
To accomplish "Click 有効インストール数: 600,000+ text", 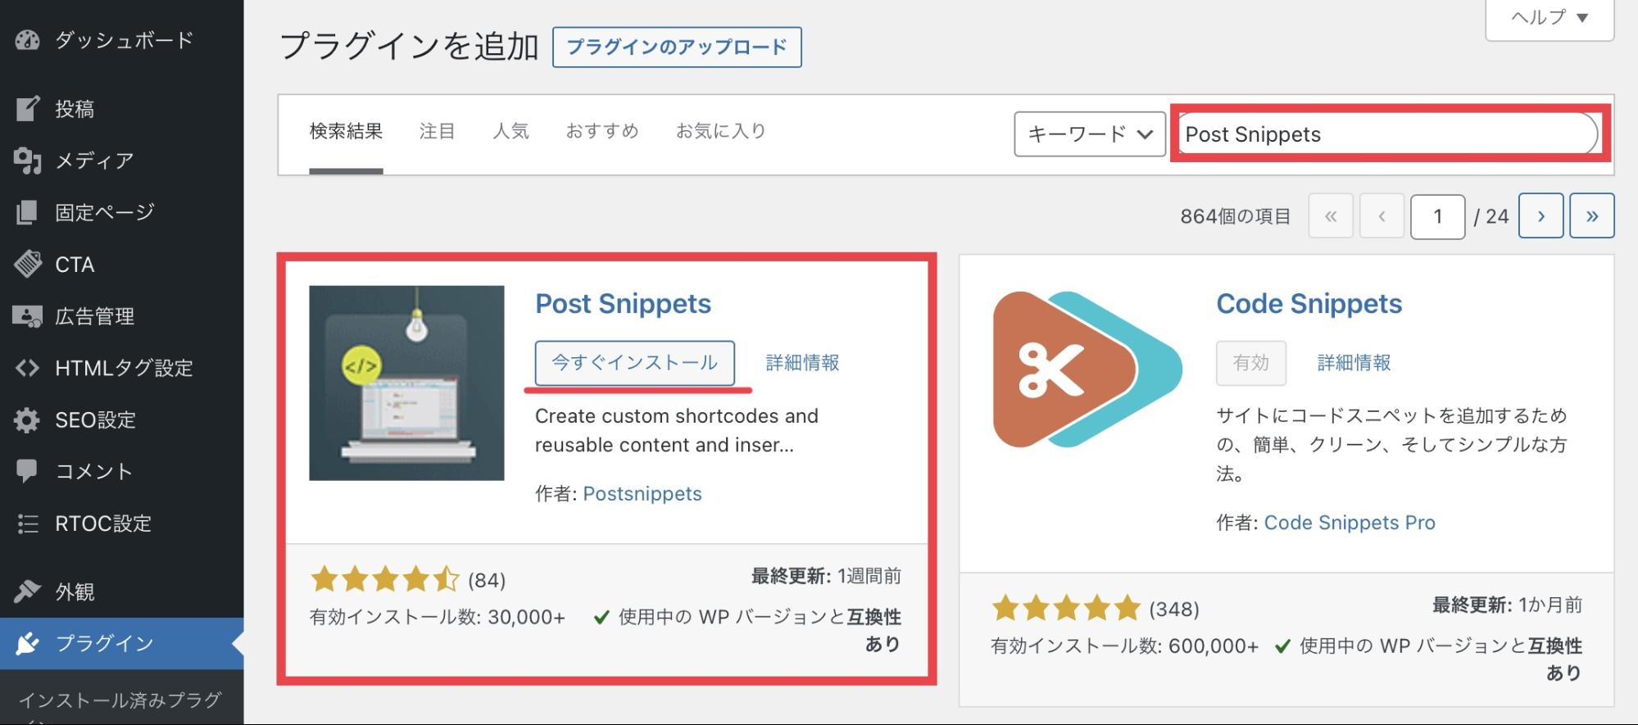I will pos(1124,646).
